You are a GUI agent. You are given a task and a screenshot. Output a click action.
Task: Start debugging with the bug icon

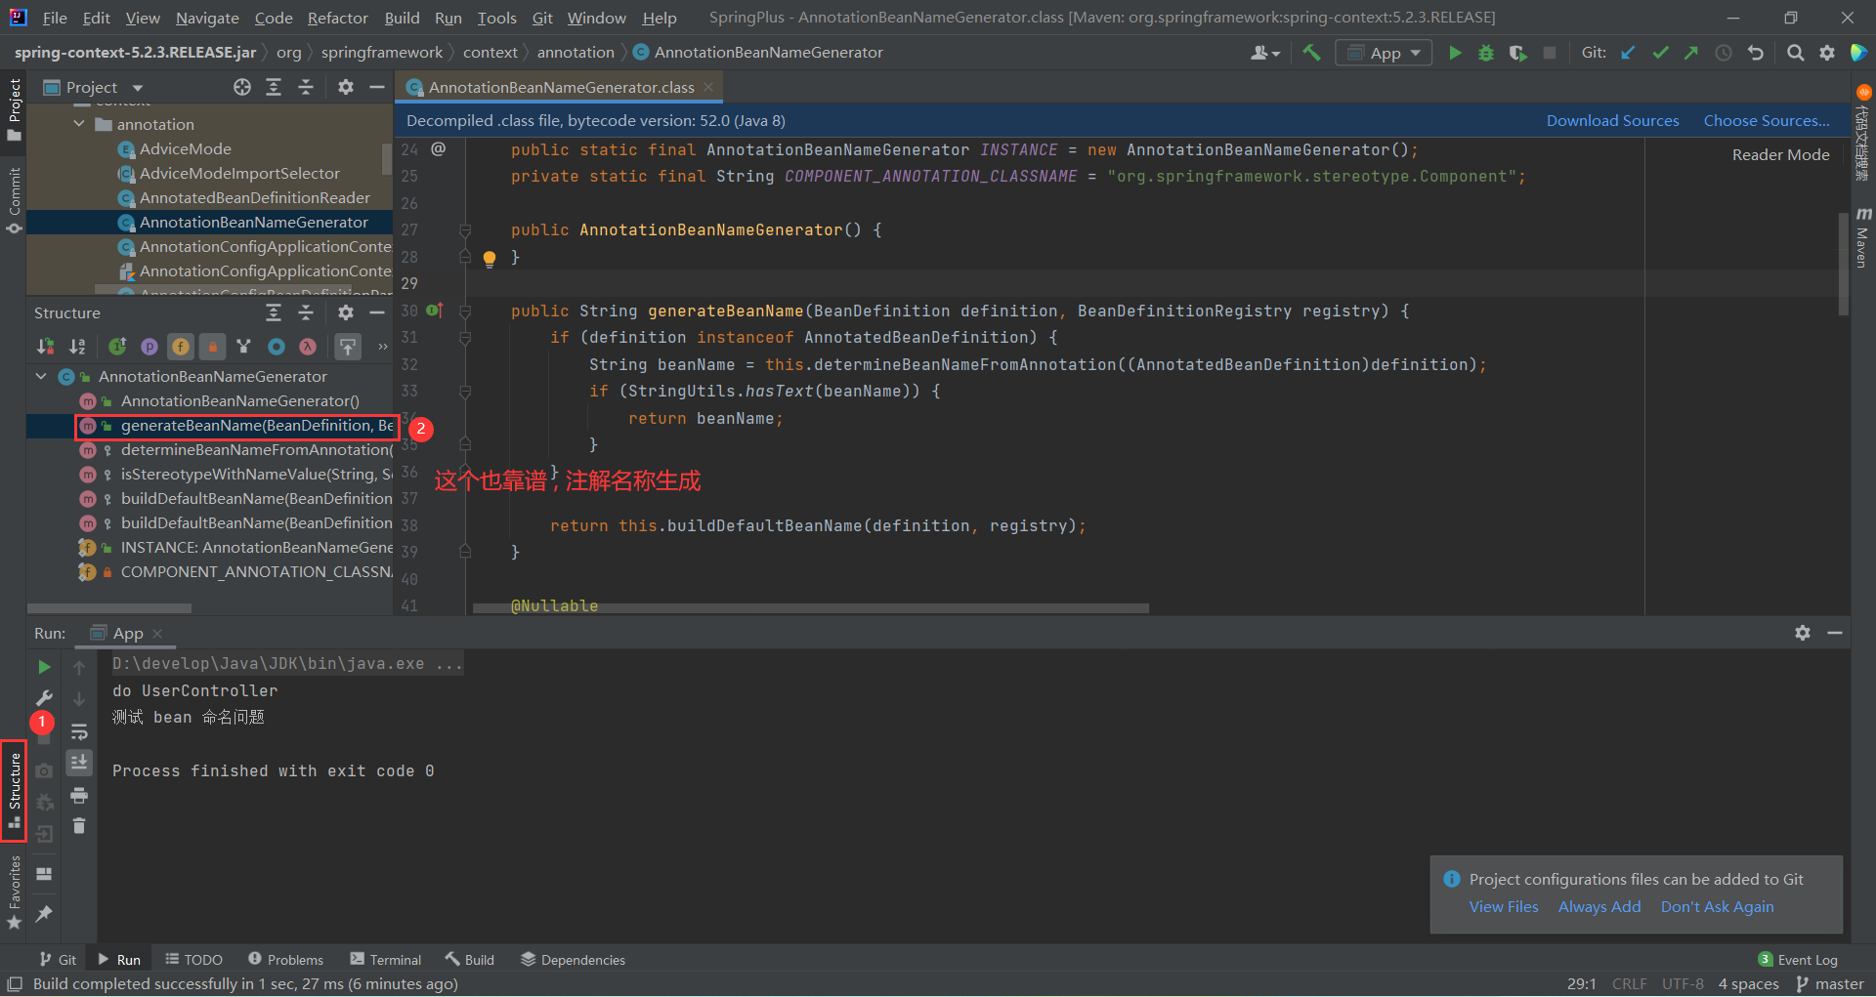[x=1486, y=53]
